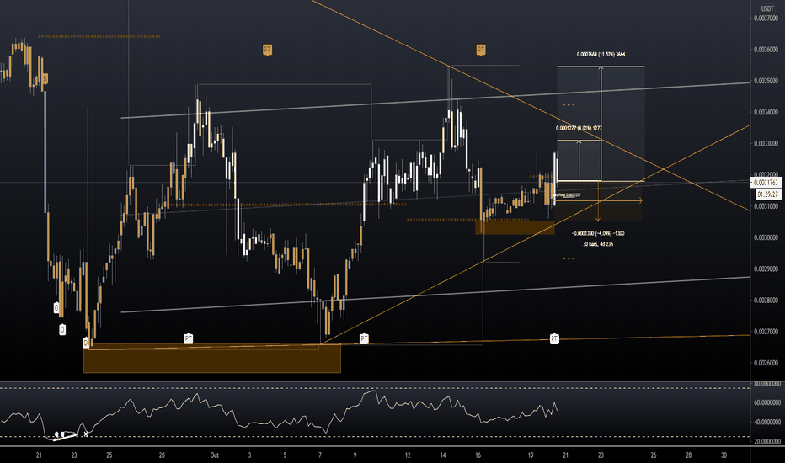Click price scale value 0.0035000
This screenshot has width=785, height=463.
(766, 81)
